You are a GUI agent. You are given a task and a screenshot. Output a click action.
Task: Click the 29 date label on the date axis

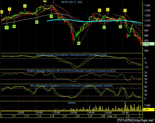tap(104, 116)
